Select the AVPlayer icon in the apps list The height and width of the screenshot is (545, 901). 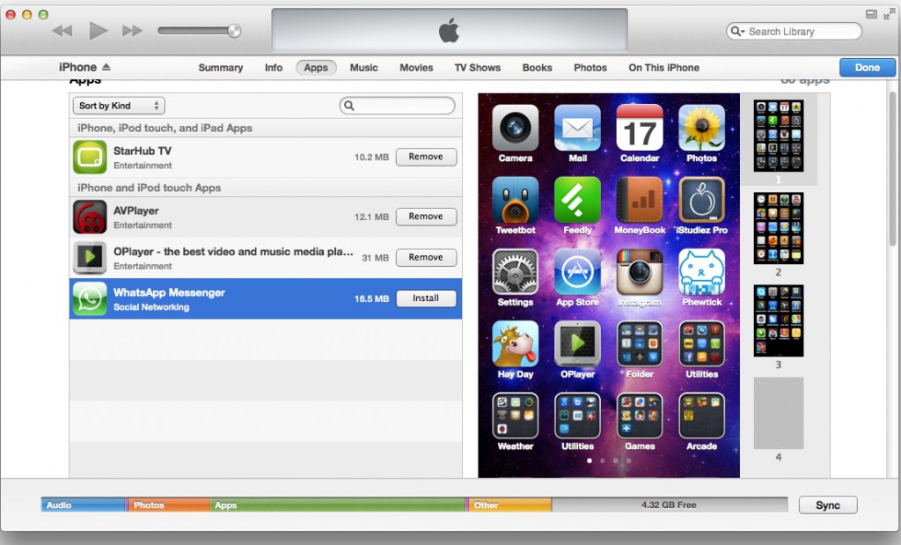[89, 217]
